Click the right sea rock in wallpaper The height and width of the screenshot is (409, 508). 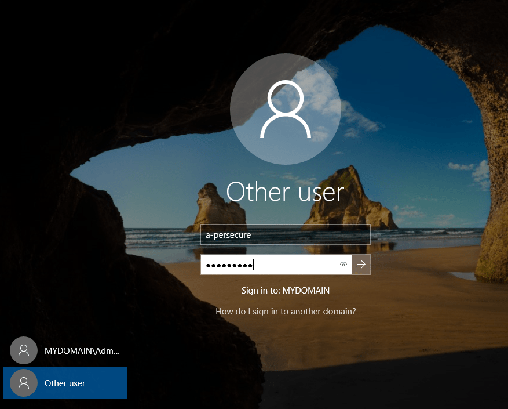pyautogui.click(x=348, y=197)
